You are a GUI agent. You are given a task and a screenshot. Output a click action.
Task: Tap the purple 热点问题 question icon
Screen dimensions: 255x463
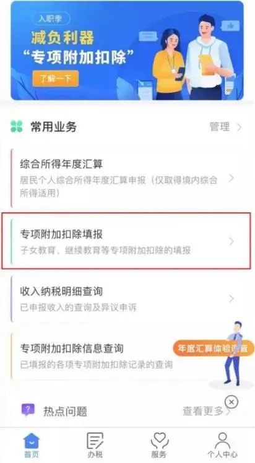coord(28,410)
